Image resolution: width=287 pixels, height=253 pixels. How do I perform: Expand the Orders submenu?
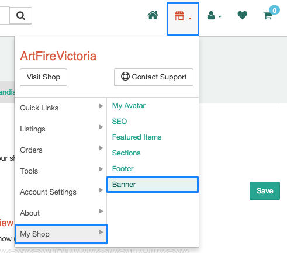click(x=61, y=150)
